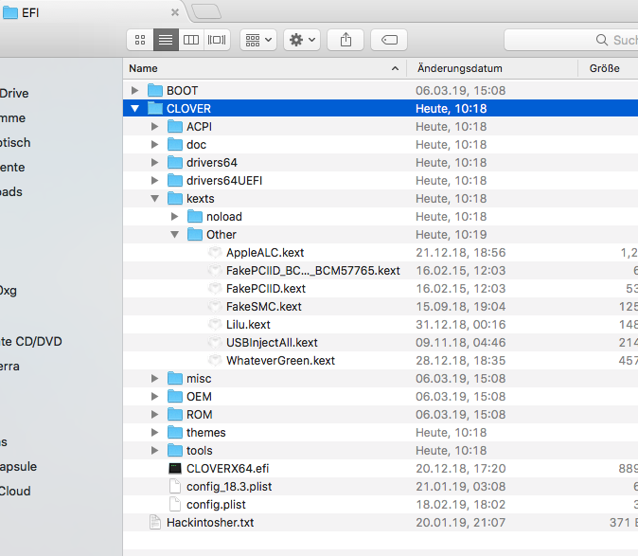Select the Lilu.kext icon

(215, 324)
